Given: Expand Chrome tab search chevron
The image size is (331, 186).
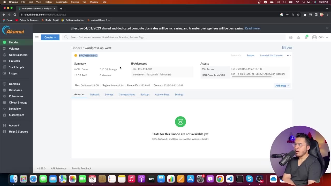Looking at the screenshot, I should (327, 9).
